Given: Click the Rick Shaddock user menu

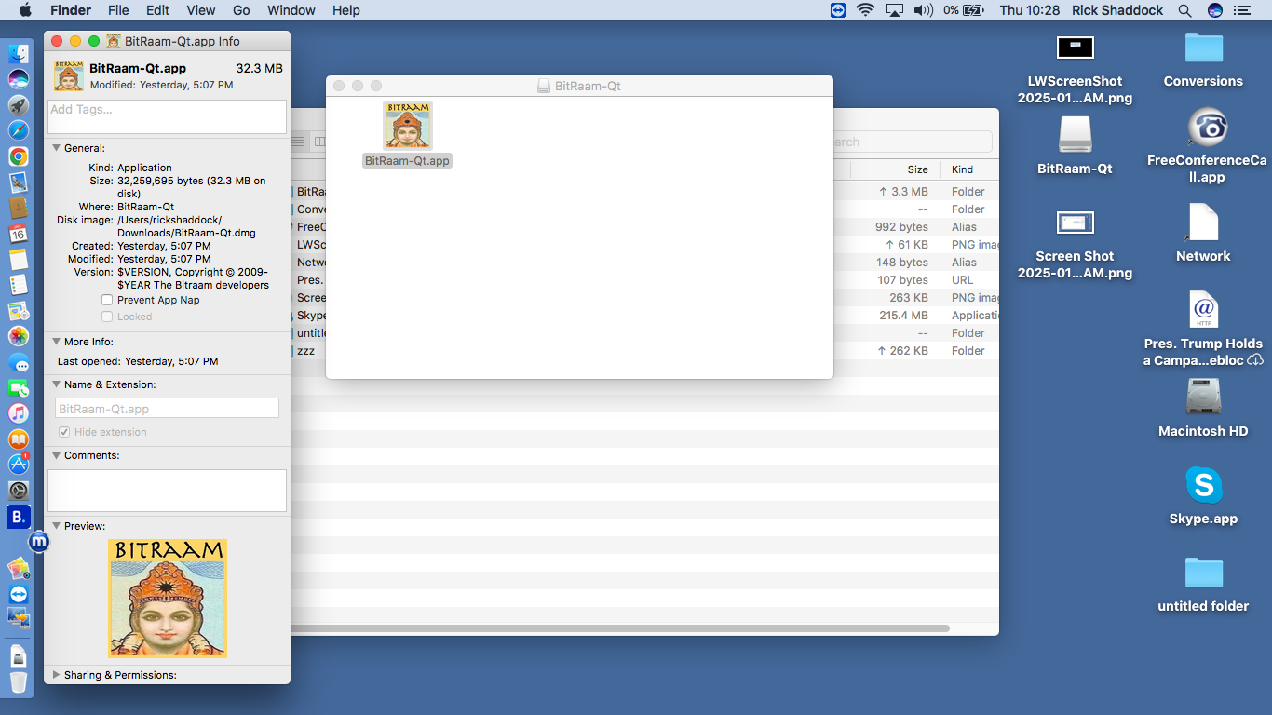Looking at the screenshot, I should click(1117, 10).
